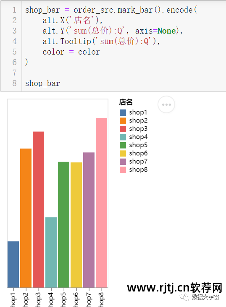The image size is (226, 307).
Task: Click line number 1 in gutter
Action: point(15,10)
